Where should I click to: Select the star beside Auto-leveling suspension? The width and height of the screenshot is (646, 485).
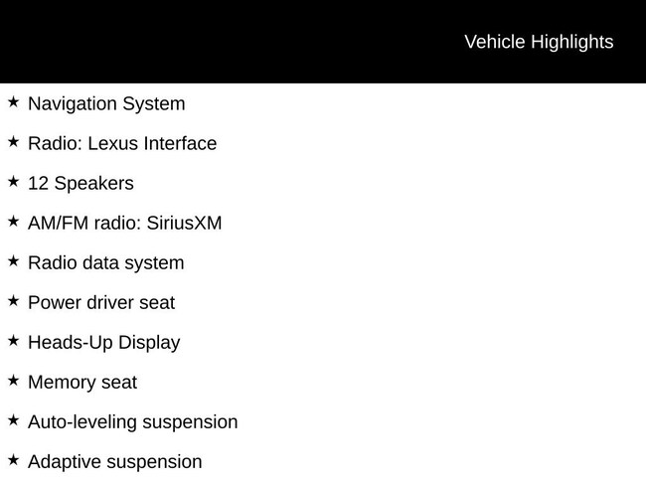pyautogui.click(x=13, y=419)
